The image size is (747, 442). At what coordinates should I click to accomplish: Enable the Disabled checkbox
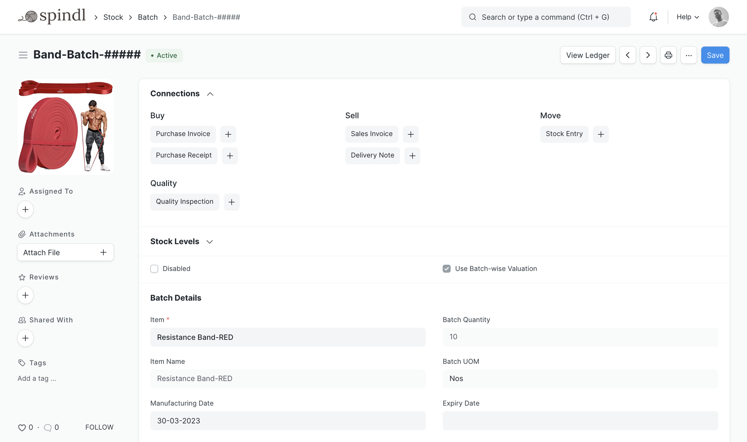(154, 269)
